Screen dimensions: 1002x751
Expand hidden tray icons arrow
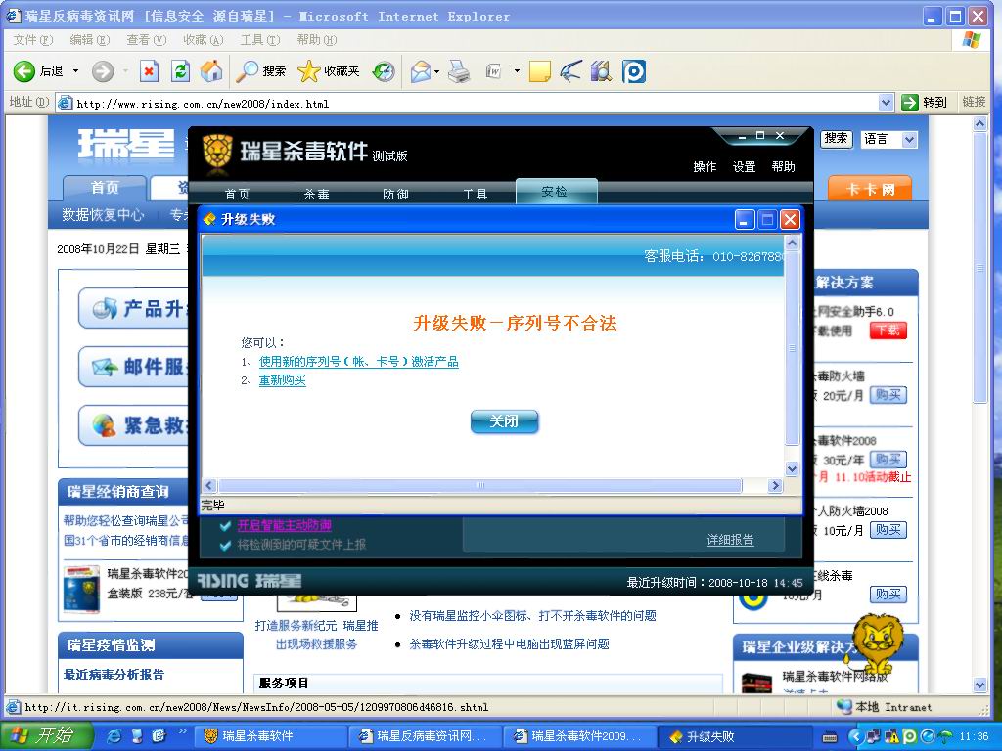pos(854,737)
